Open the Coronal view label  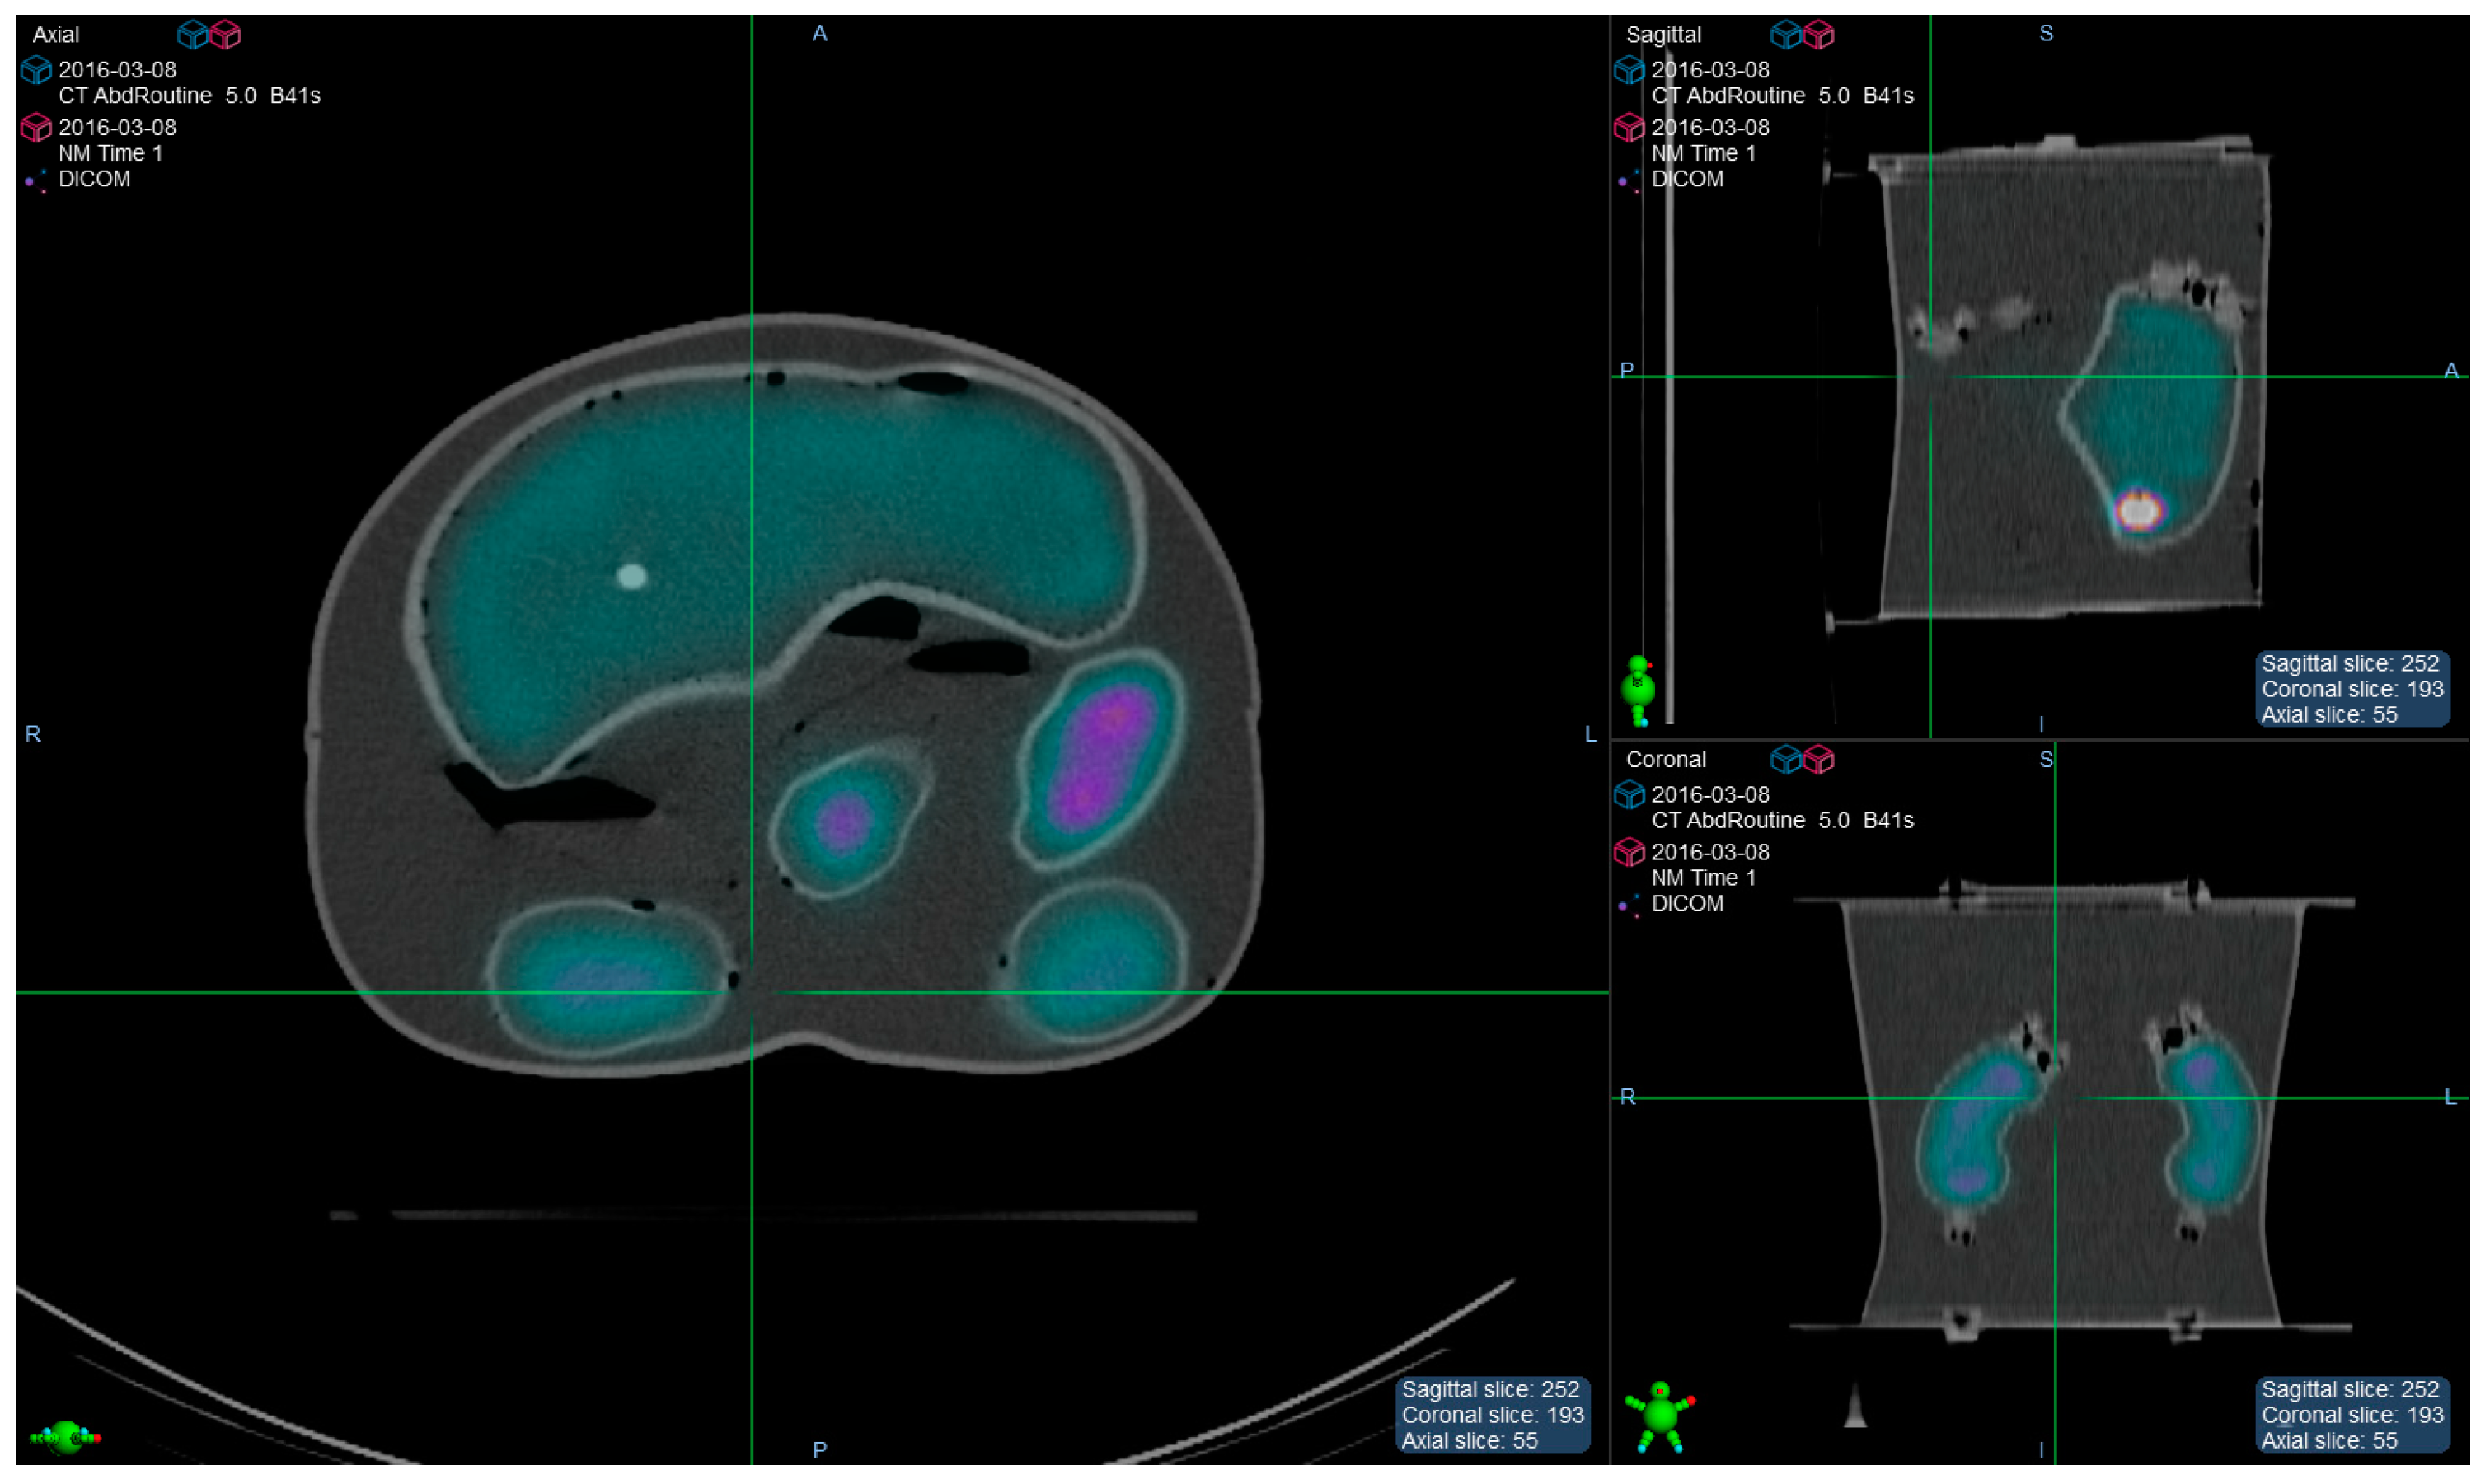pos(1666,760)
